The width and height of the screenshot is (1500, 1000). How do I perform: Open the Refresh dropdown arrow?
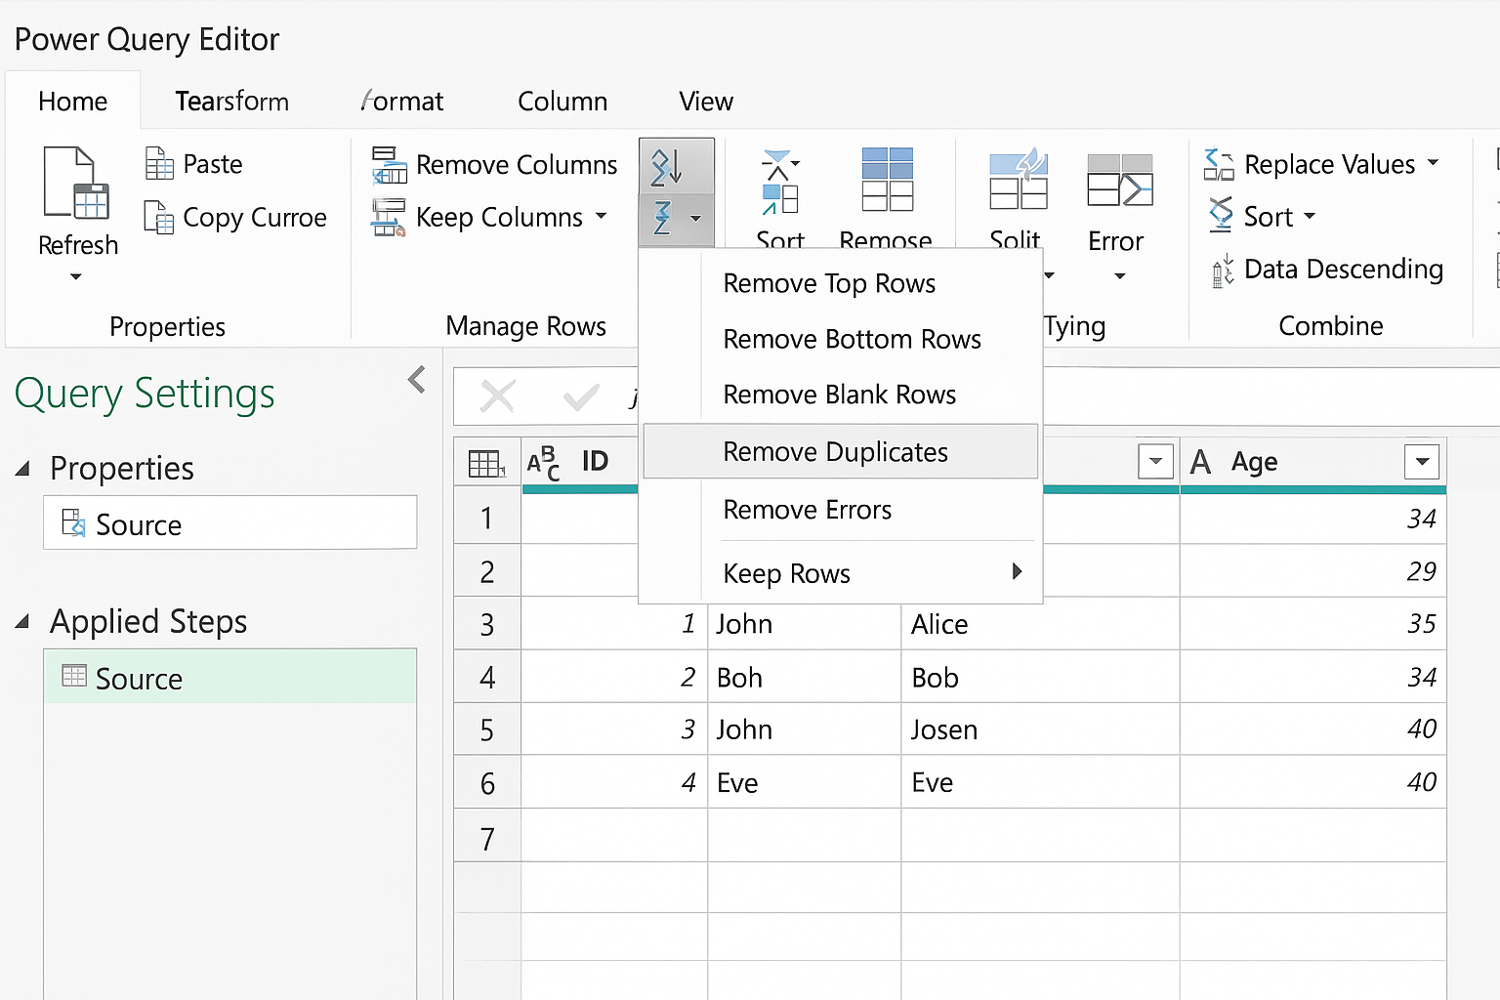(x=76, y=277)
